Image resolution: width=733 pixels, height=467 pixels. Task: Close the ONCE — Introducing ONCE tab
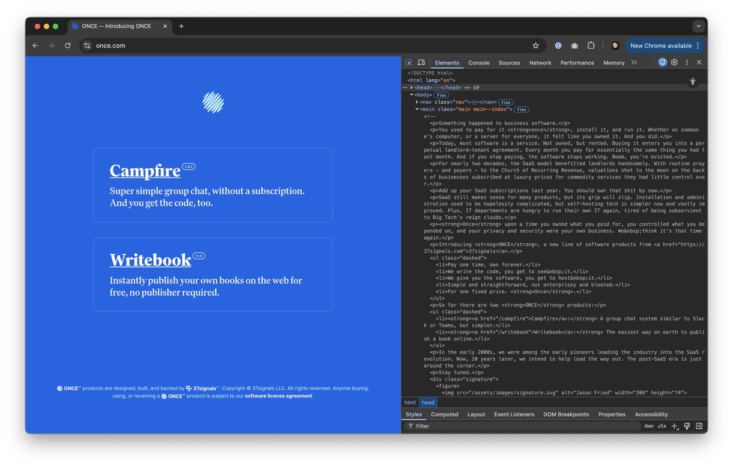[166, 26]
